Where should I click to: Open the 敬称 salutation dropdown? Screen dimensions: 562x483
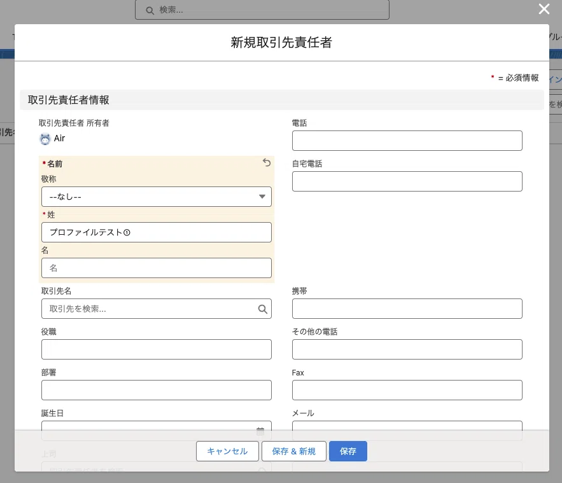click(157, 197)
